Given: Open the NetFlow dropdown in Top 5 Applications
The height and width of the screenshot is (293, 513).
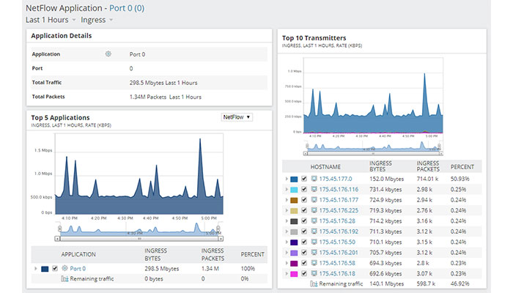Looking at the screenshot, I should 237,117.
